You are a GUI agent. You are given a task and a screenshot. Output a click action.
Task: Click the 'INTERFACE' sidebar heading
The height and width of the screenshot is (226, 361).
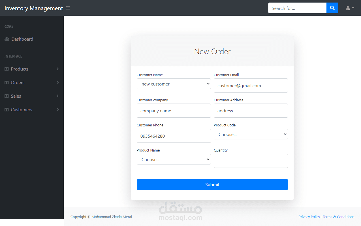pos(13,56)
